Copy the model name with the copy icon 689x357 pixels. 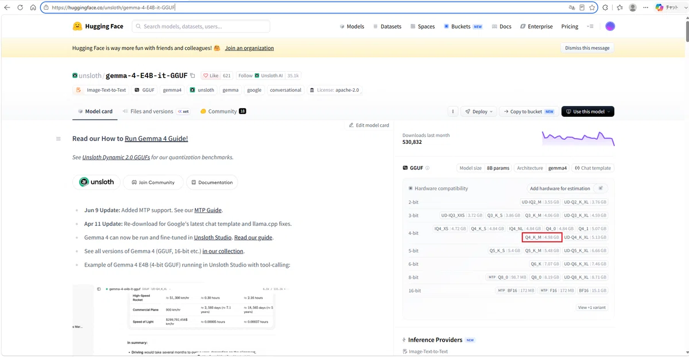point(192,76)
